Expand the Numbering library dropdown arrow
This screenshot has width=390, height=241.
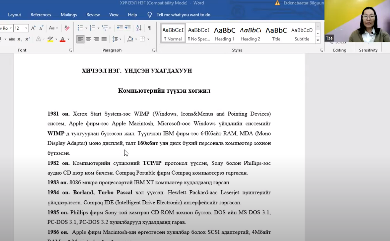[98, 28]
